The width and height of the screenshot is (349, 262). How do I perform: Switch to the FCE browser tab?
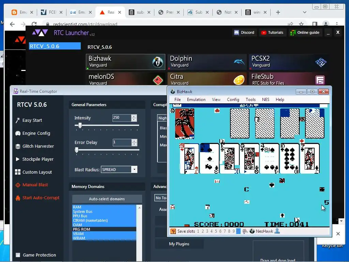click(51, 12)
